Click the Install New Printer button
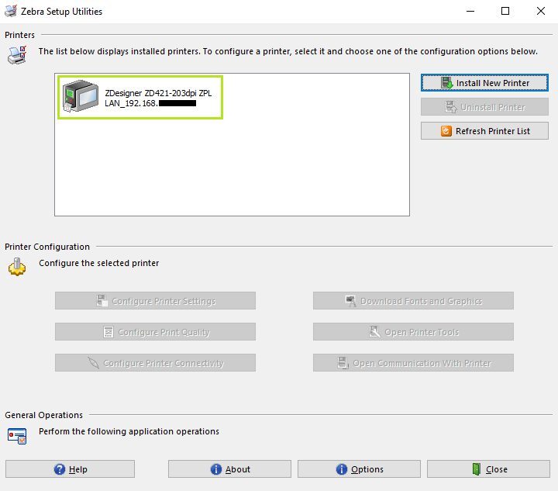The image size is (558, 491). 484,82
